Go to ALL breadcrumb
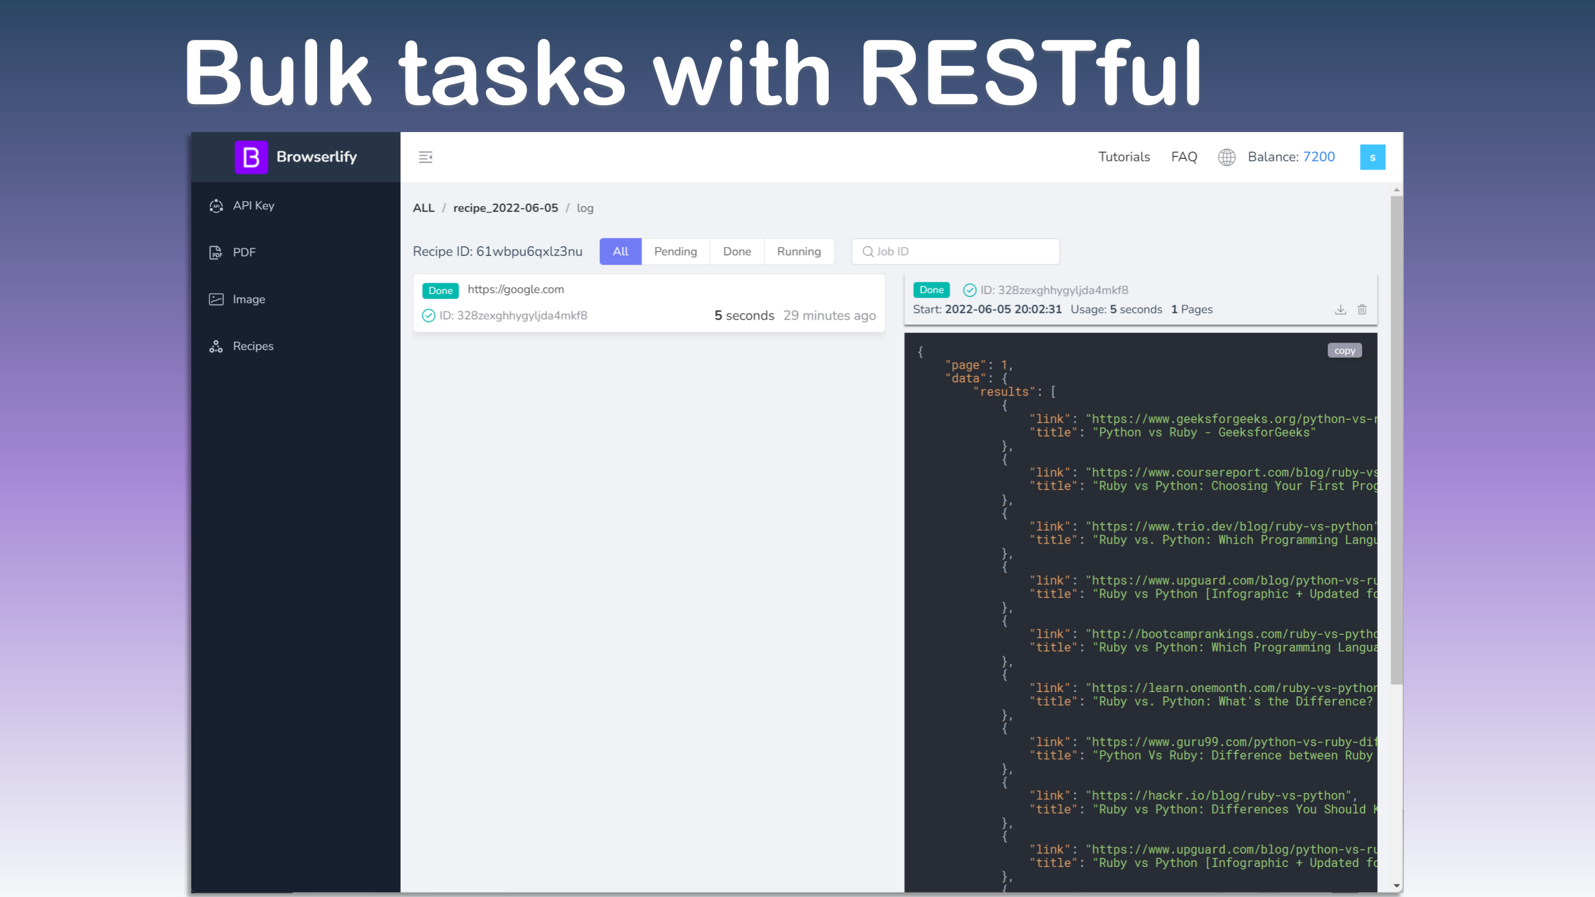The height and width of the screenshot is (897, 1595). tap(424, 208)
